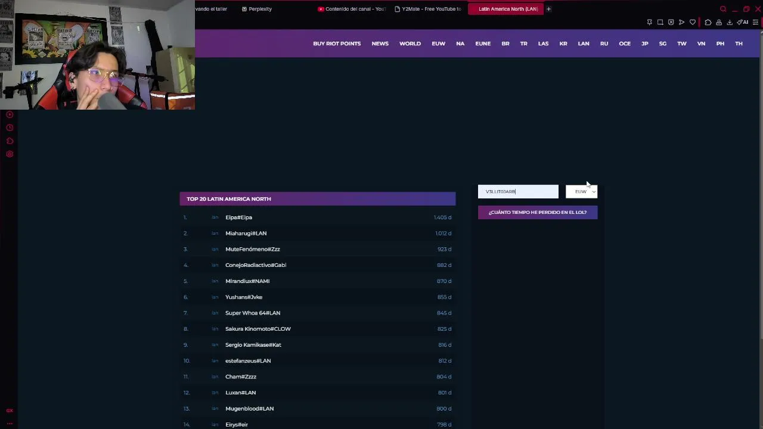Open the sidebar history clock icon

pos(10,128)
